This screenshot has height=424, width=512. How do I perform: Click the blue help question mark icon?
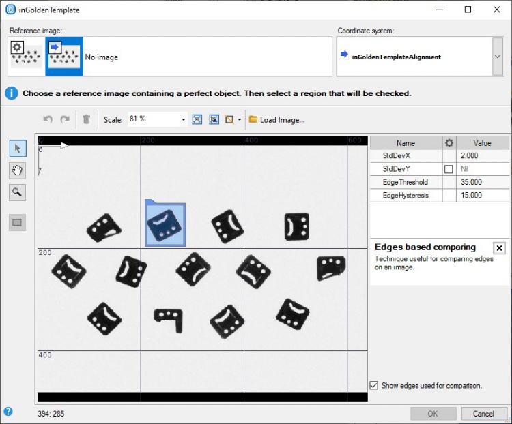tap(8, 412)
